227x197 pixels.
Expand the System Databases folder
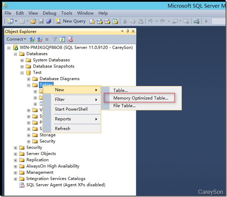[22, 60]
